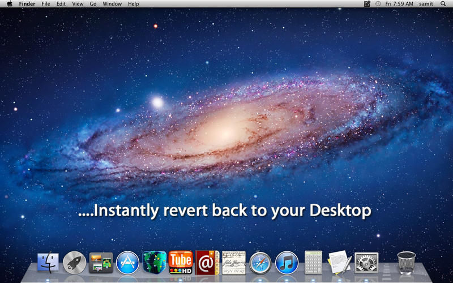Open the Edit menu

tap(61, 4)
